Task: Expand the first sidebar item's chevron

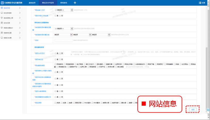Action: click(20, 8)
